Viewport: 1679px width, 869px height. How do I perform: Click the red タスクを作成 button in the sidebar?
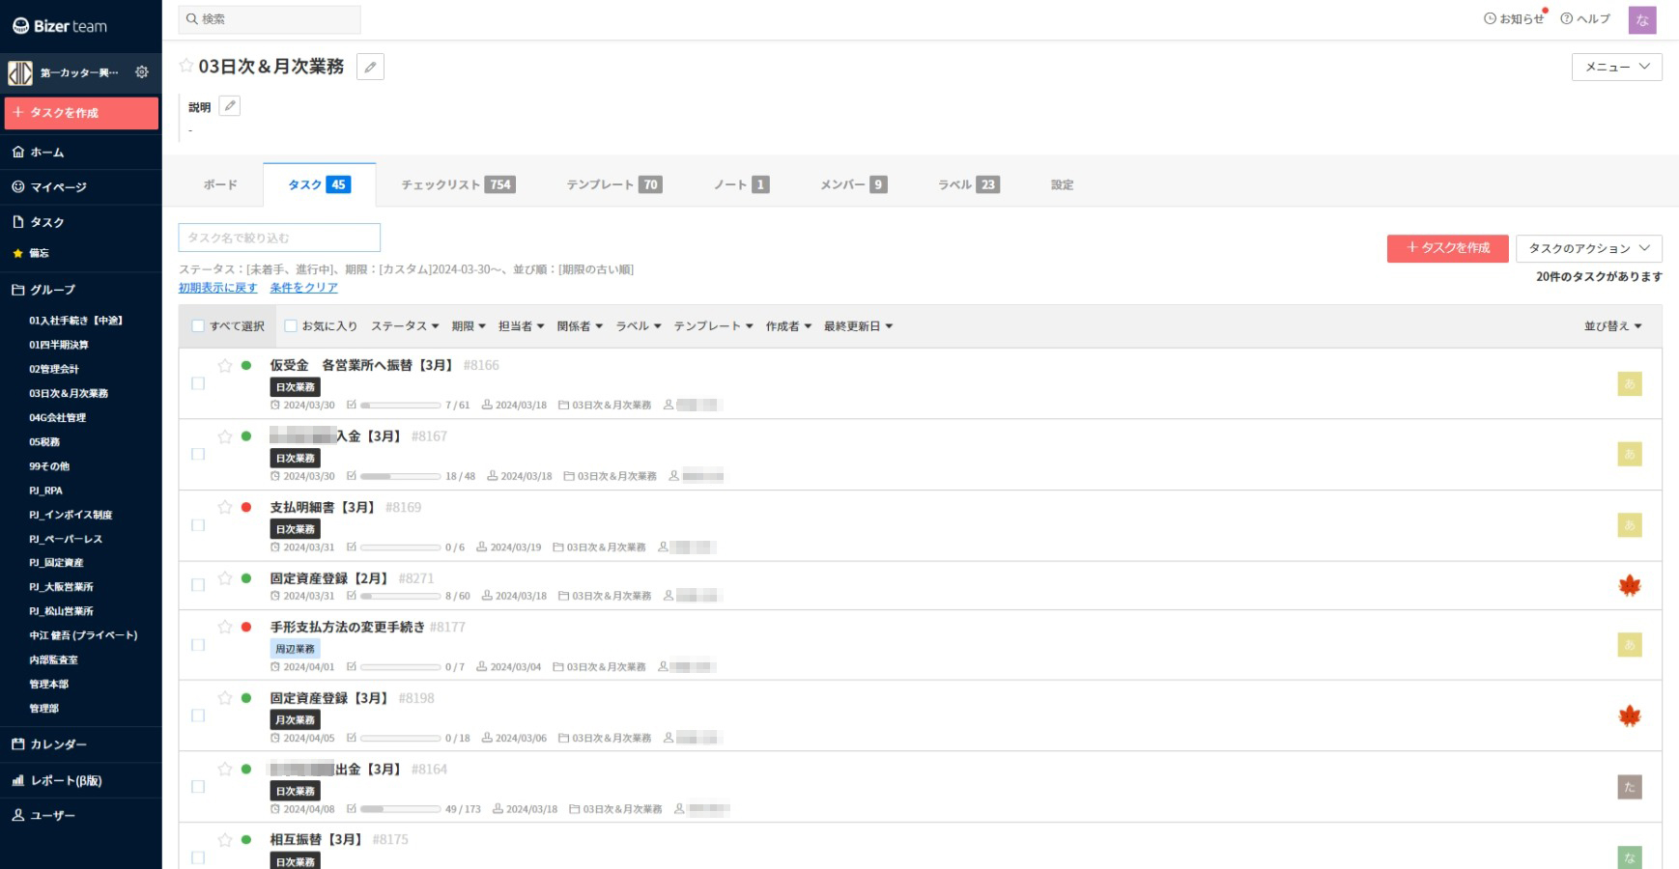(81, 113)
